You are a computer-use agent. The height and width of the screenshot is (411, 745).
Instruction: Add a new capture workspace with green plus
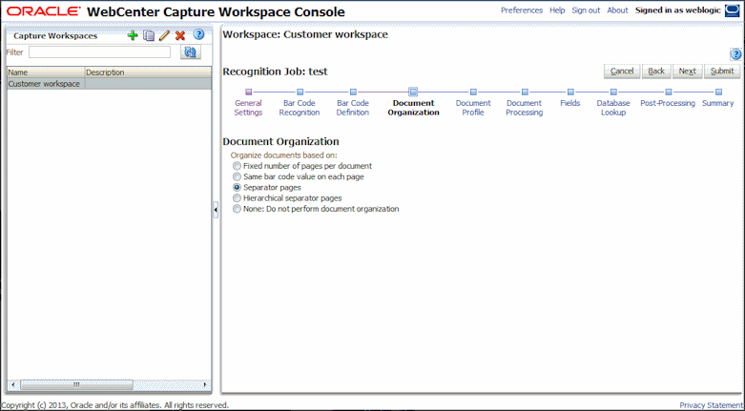[133, 34]
